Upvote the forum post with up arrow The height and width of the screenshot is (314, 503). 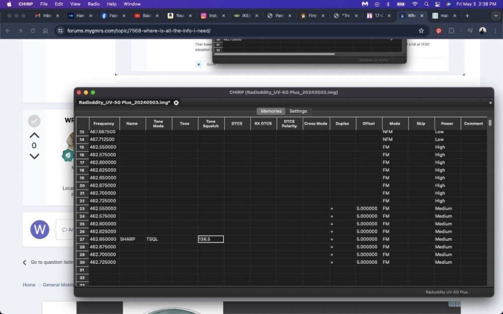[x=34, y=135]
